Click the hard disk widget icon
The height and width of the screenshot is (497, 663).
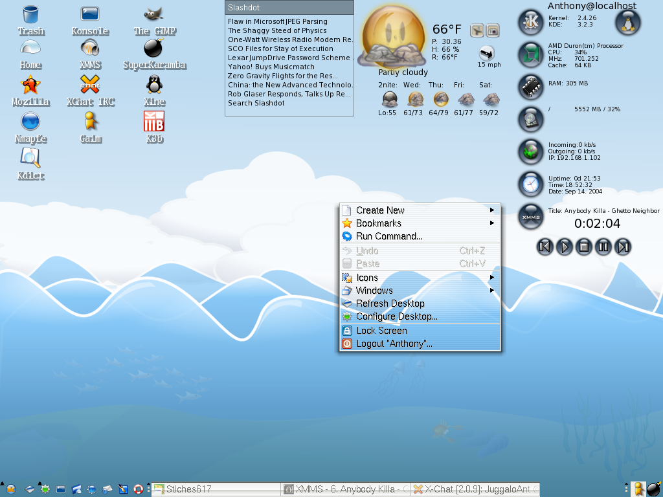pos(531,120)
